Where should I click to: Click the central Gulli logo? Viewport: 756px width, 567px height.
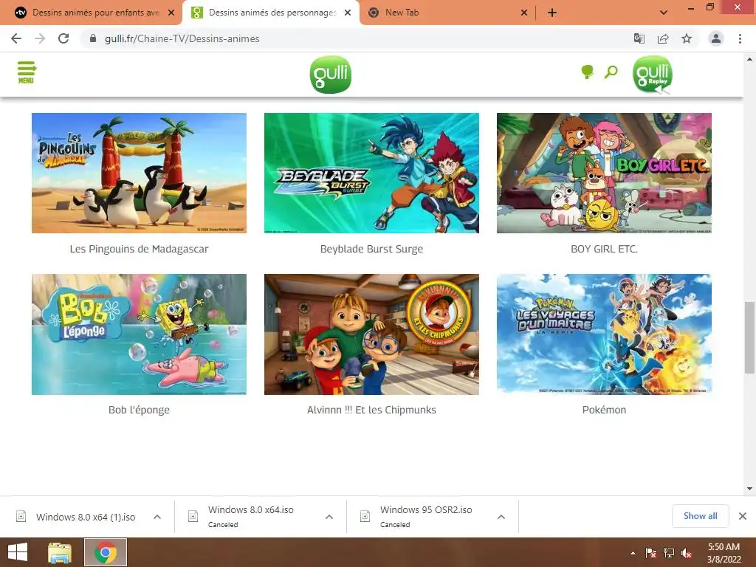click(330, 75)
